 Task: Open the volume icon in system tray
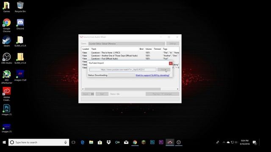tap(236, 142)
